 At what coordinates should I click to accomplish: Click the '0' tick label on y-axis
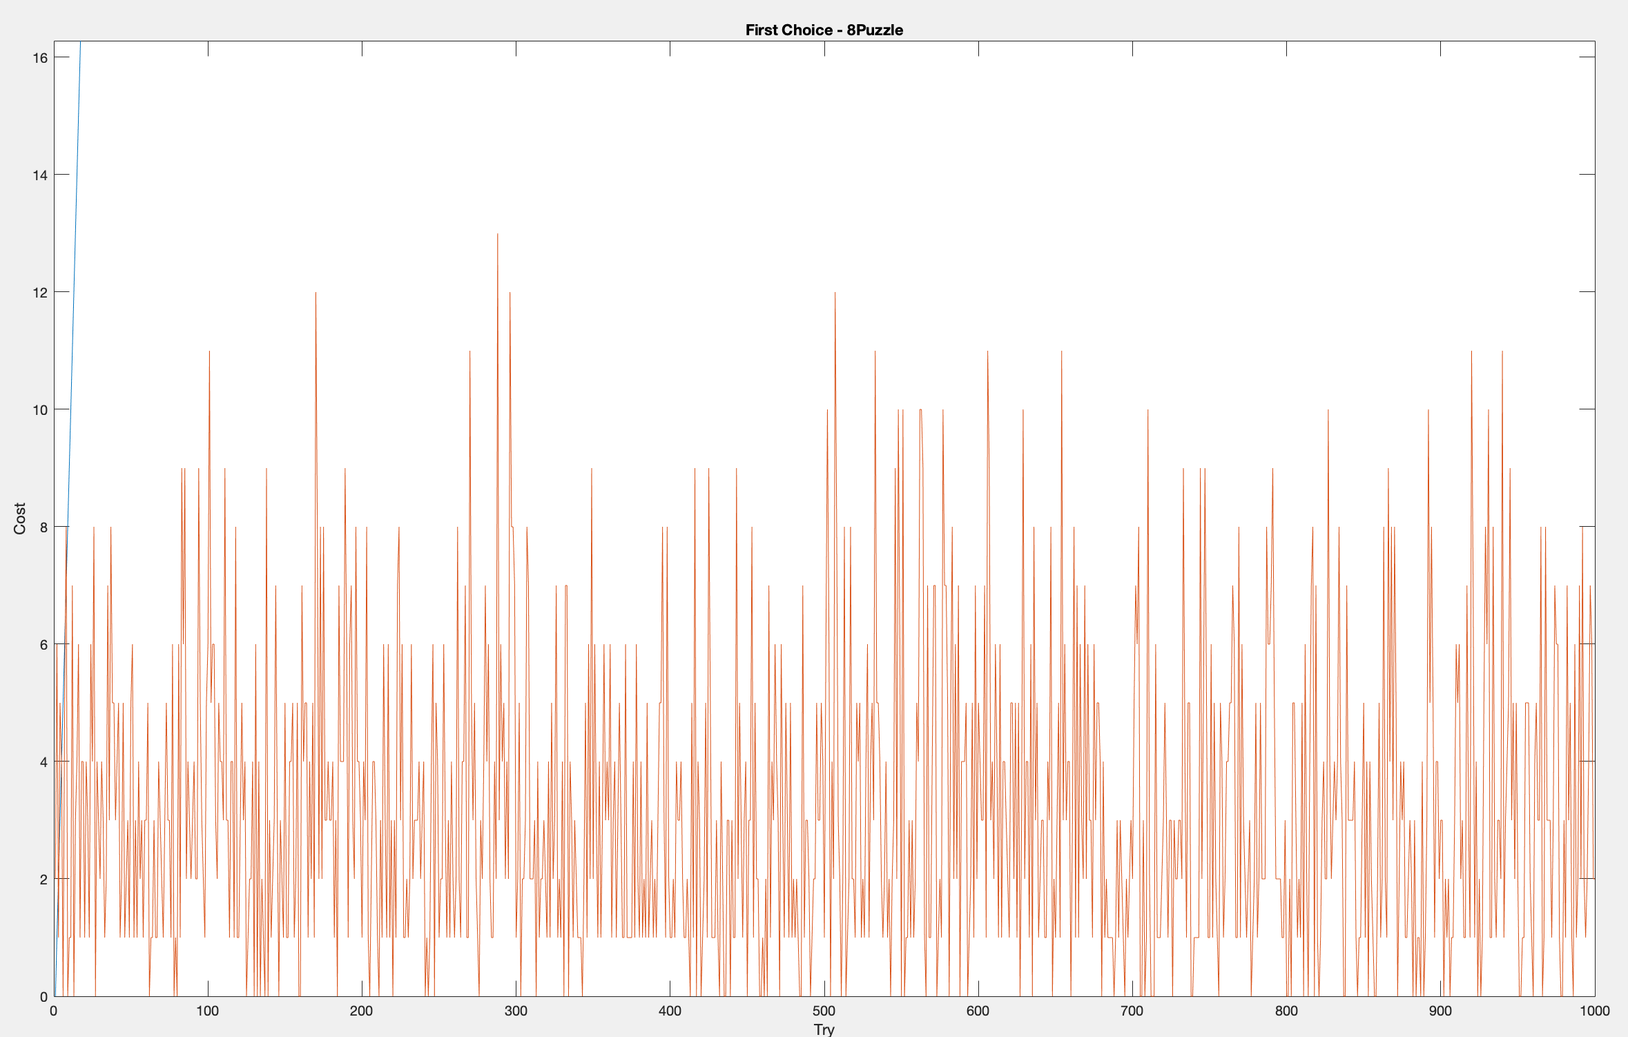pyautogui.click(x=44, y=997)
